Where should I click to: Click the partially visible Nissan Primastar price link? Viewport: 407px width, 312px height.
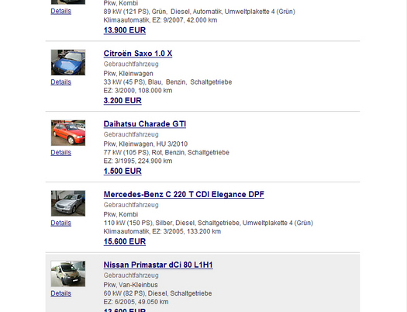125,310
